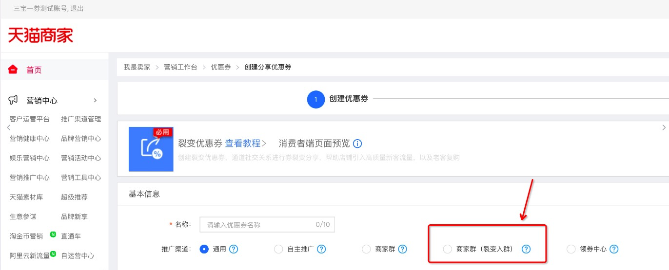Select the 领券中心 radio button
The image size is (669, 270).
pos(571,249)
